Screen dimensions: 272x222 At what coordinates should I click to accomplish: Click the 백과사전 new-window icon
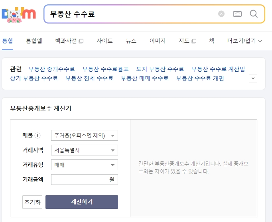(81, 41)
